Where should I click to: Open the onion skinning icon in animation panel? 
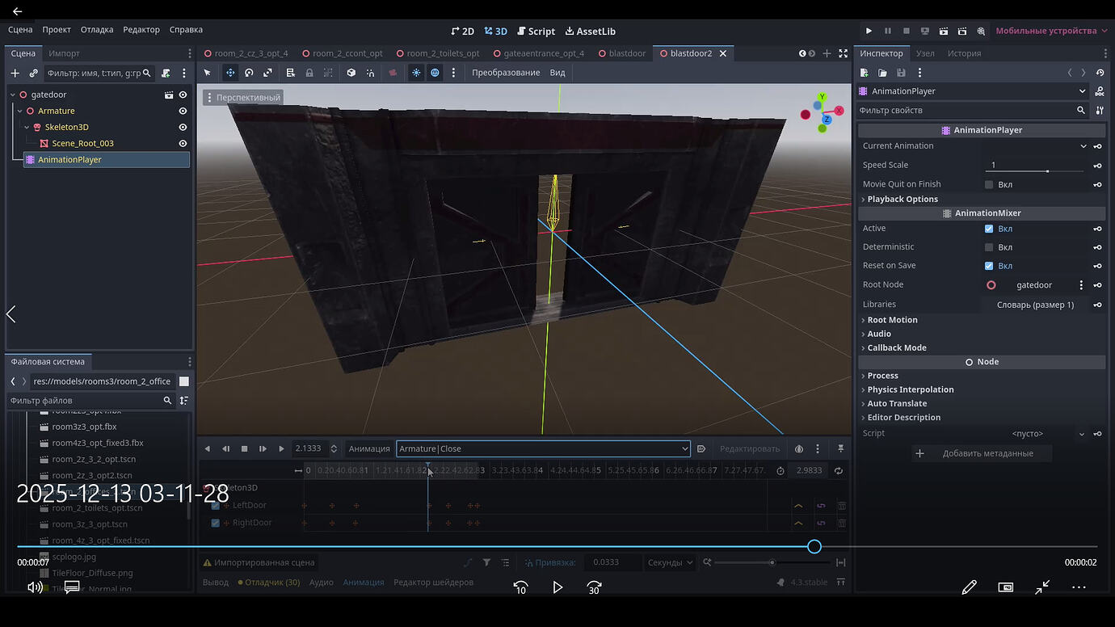(798, 448)
